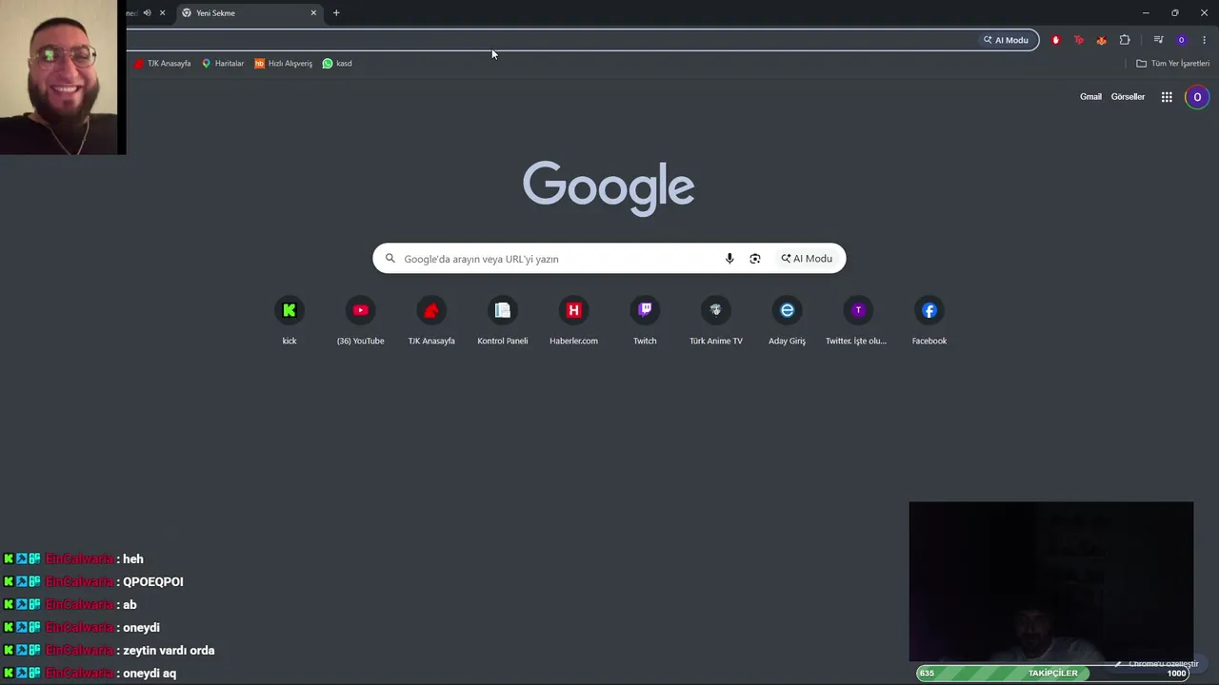Open the Facebook shortcut tile
The height and width of the screenshot is (685, 1219).
[929, 321]
